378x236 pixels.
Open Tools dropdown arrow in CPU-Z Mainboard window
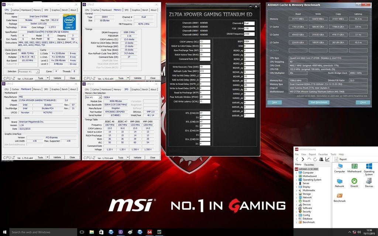click(x=48, y=157)
